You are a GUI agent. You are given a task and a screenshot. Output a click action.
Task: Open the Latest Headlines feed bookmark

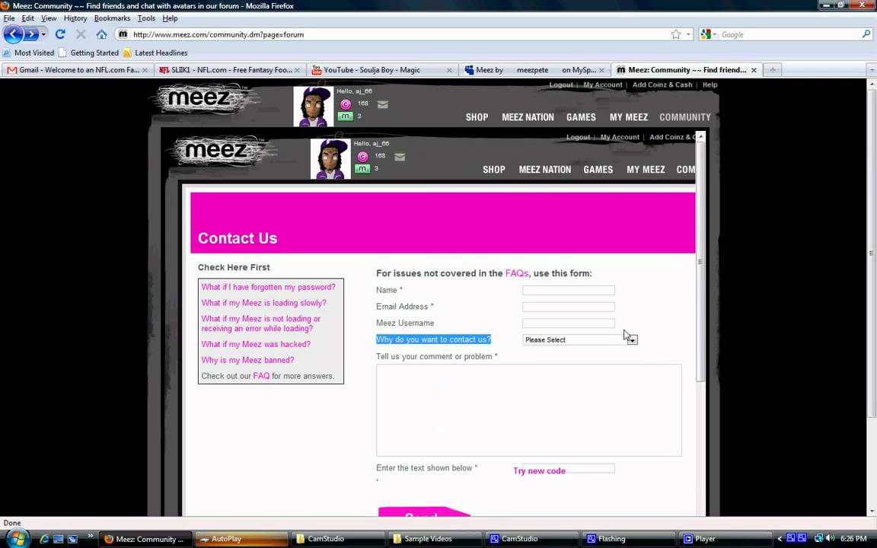click(155, 53)
